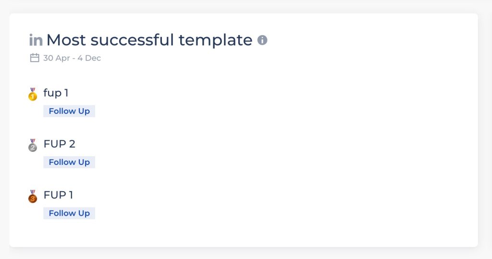Open the second-ranked template FUP 2
Viewport: 492px width, 259px height.
pos(59,144)
